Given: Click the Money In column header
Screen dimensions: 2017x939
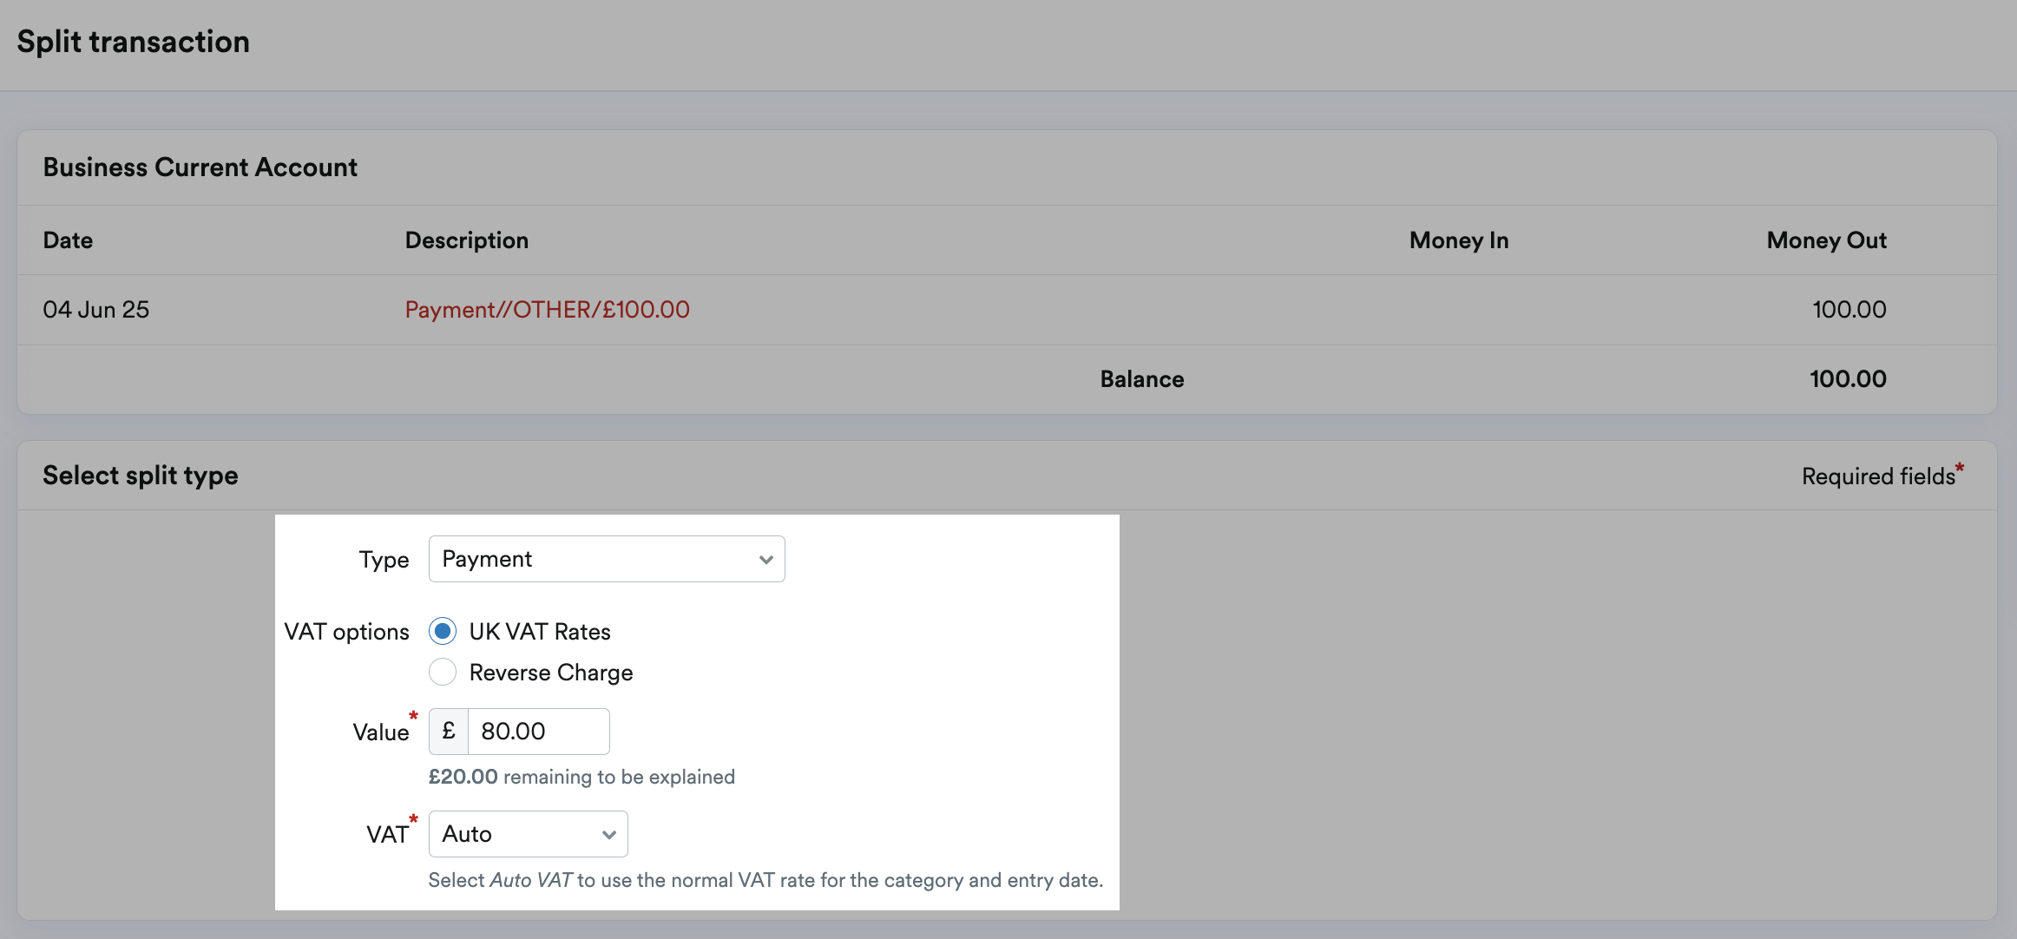Looking at the screenshot, I should point(1459,240).
